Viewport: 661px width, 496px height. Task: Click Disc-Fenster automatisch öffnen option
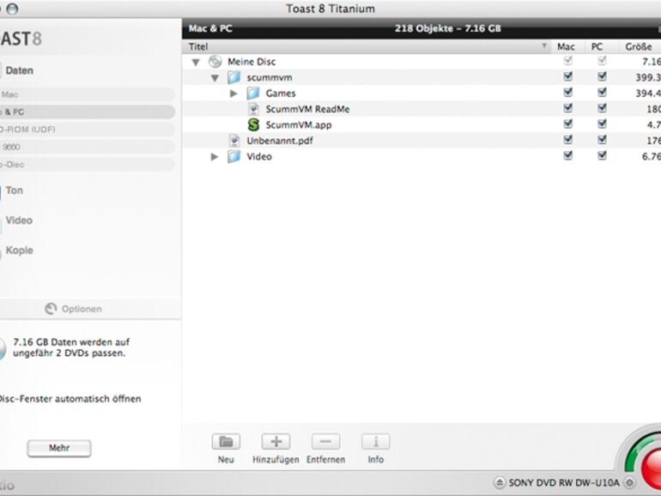tap(70, 399)
